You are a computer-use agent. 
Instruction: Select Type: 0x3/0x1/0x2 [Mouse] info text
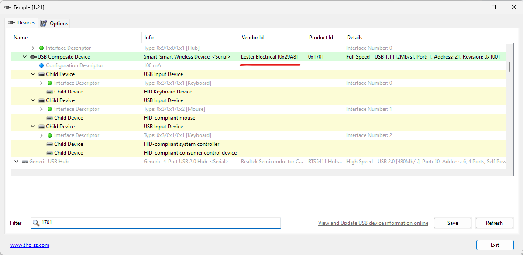click(174, 109)
